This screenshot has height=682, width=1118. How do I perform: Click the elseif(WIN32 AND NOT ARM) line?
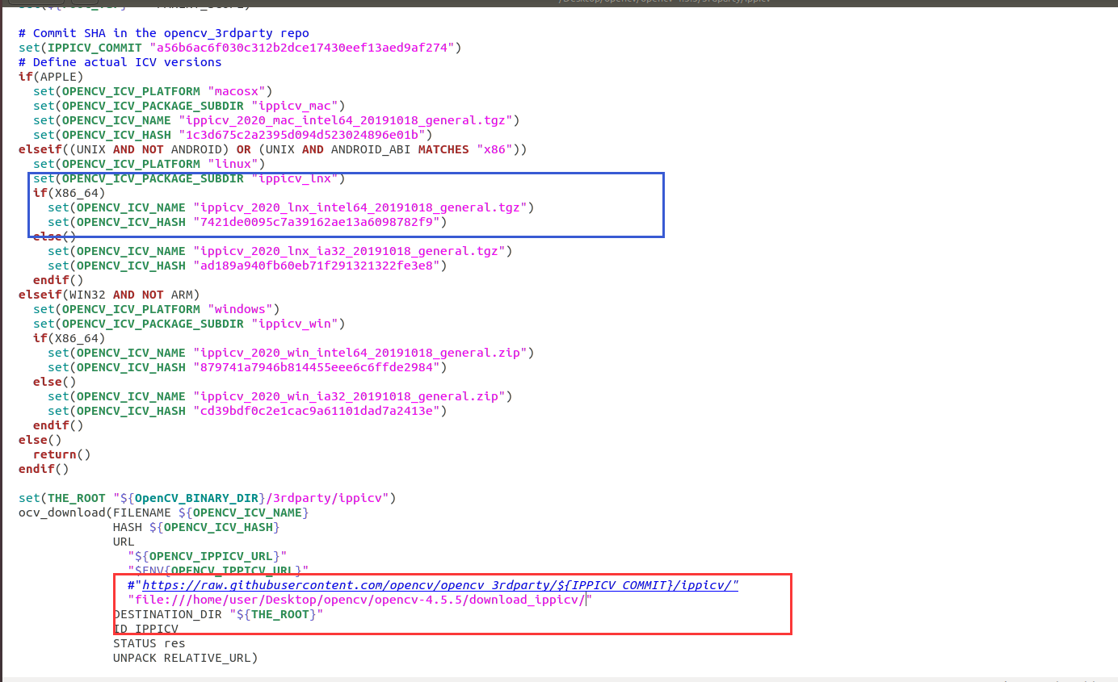tap(109, 295)
